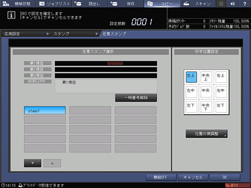Click the 一時番号解除 button
251x188 pixels.
pyautogui.click(x=136, y=98)
